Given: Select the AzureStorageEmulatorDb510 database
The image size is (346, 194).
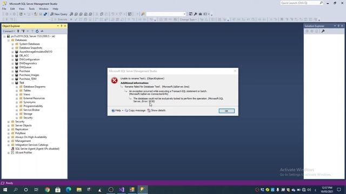Looking at the screenshot, I should 36,52.
